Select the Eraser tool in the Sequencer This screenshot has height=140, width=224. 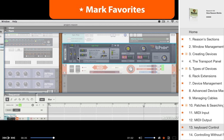pyautogui.click(x=15, y=99)
